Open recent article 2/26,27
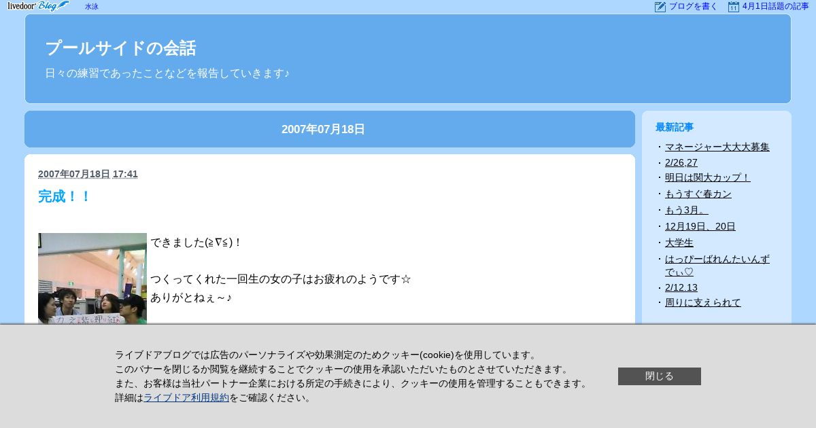816x428 pixels. [x=681, y=162]
